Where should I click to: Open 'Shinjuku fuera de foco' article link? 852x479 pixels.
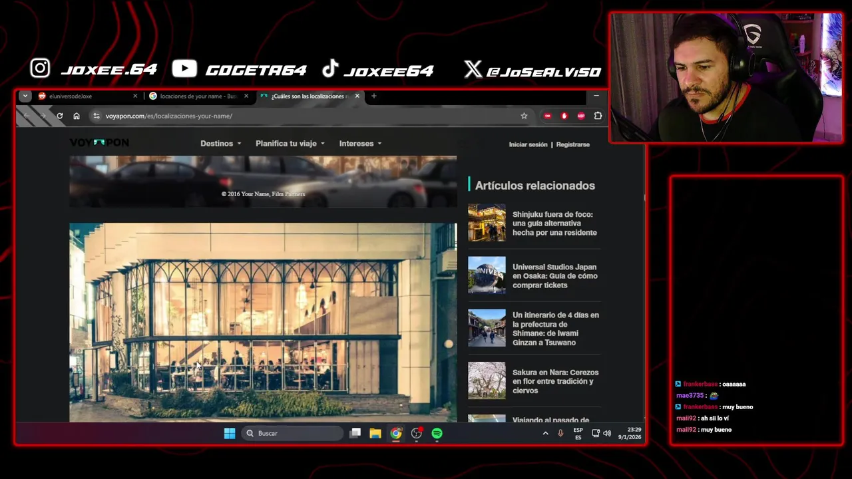[x=554, y=224]
